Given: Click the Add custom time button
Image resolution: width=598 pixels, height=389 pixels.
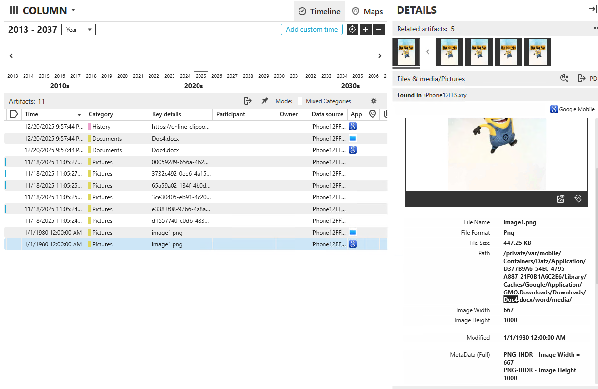Looking at the screenshot, I should click(312, 29).
